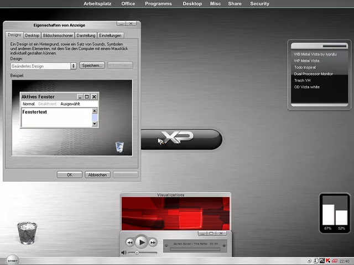354x265 pixels.
Task: Click Recycle Bin icon in preview
Action: [119, 147]
